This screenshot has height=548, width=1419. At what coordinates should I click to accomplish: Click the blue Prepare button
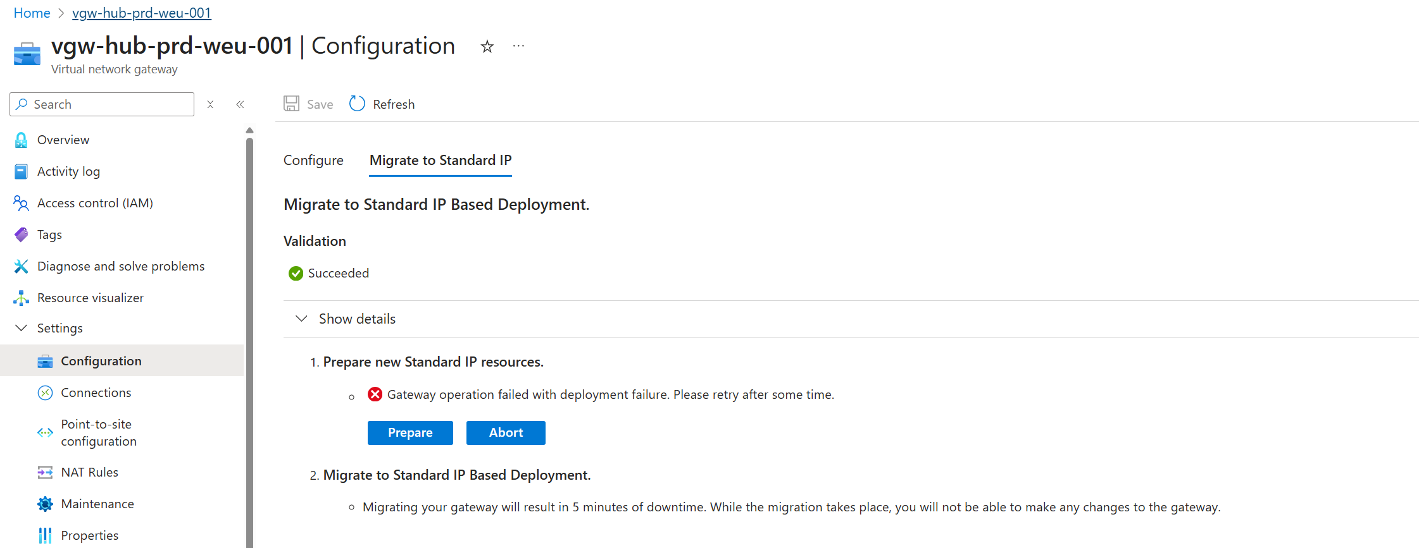click(x=410, y=433)
